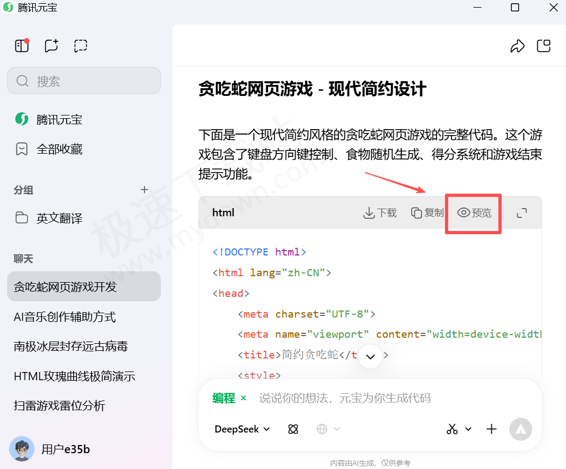Click the collect icon in the top right corner
The width and height of the screenshot is (566, 469).
(x=544, y=46)
